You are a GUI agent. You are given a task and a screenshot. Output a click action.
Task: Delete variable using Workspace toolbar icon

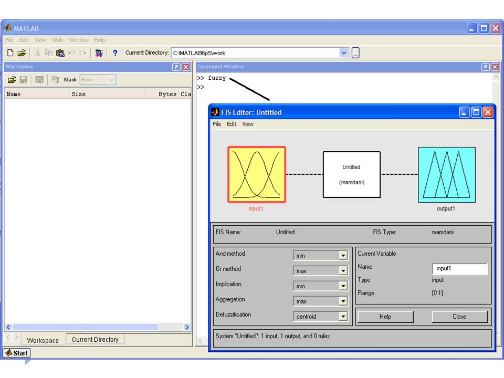pyautogui.click(x=55, y=80)
